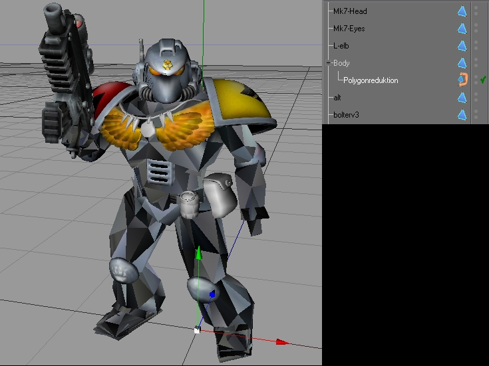Select the L-elb object name
489x366 pixels.
tap(341, 46)
